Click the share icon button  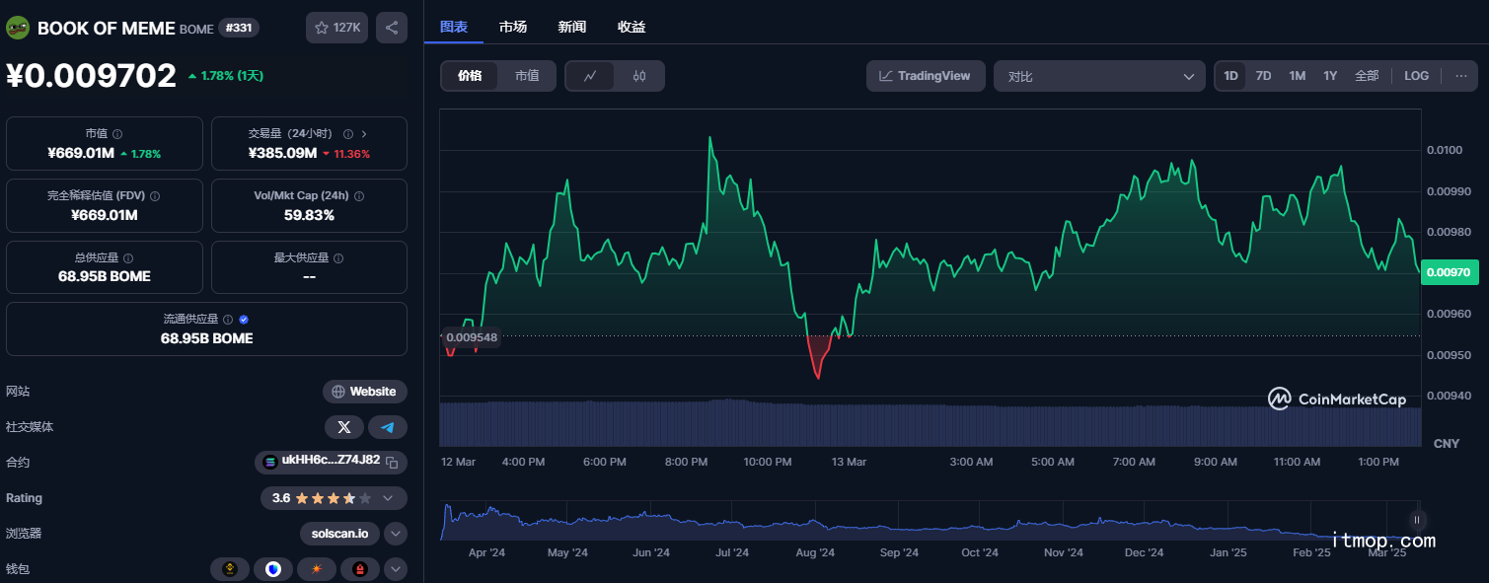coord(392,28)
